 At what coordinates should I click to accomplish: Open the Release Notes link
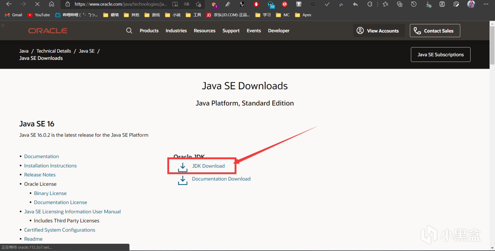[40, 175]
